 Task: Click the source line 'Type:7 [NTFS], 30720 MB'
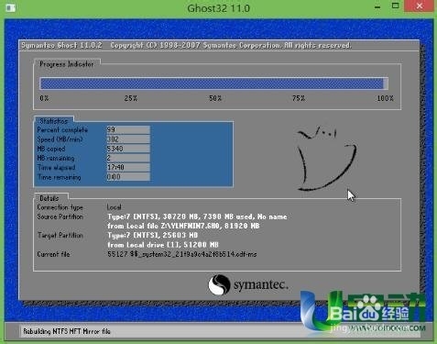(x=197, y=216)
